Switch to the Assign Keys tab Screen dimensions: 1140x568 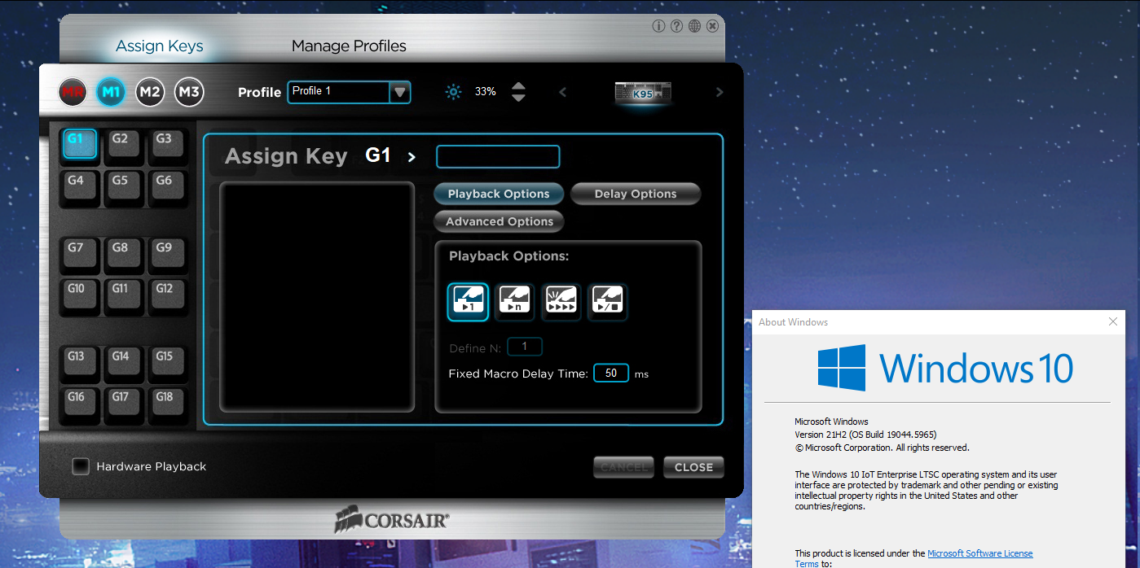[160, 46]
